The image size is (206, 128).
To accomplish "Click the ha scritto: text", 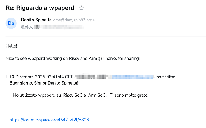I will (166, 77).
